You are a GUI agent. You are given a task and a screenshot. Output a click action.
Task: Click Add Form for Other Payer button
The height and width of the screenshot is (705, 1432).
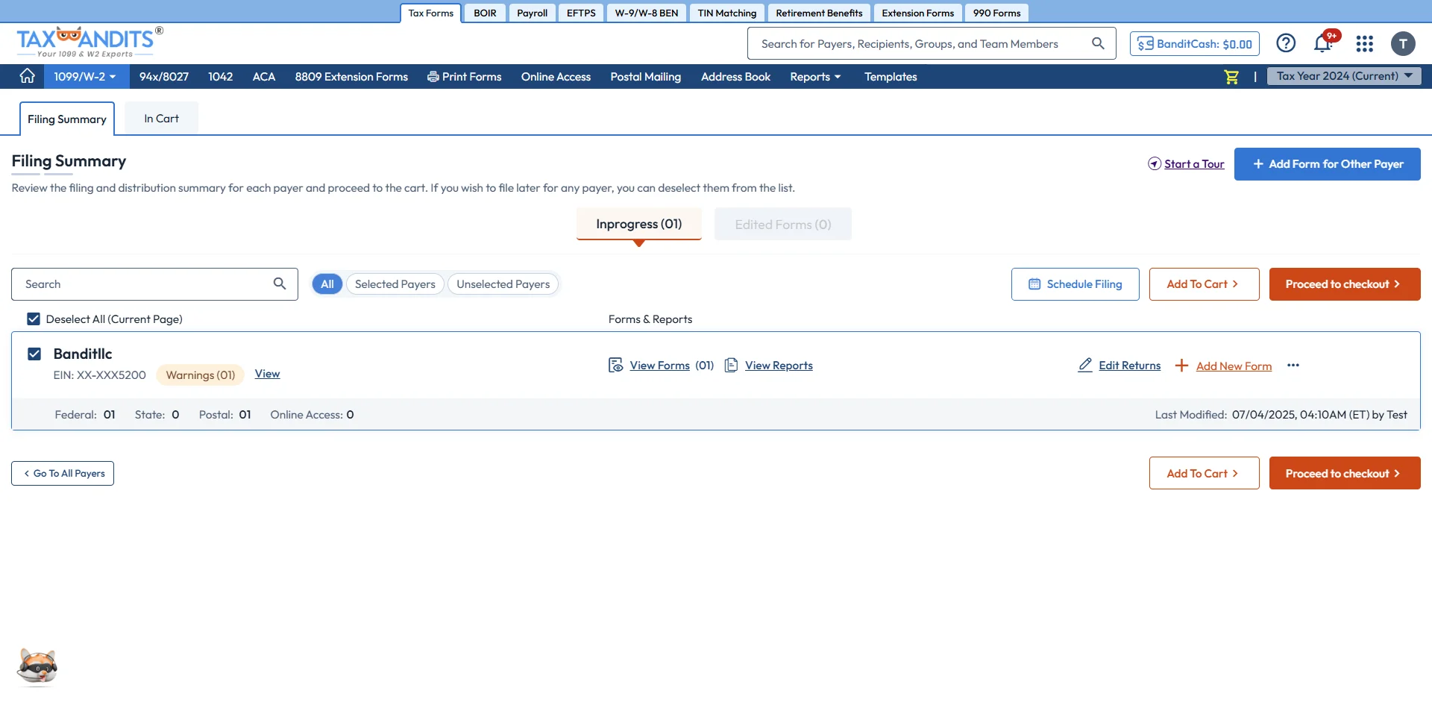coord(1328,163)
